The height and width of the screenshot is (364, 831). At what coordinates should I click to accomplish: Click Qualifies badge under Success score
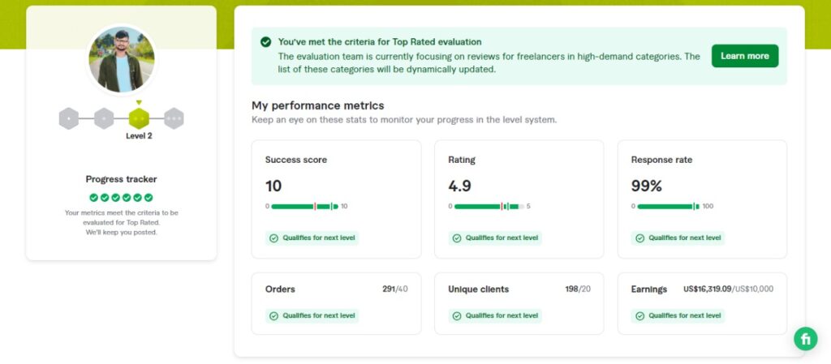click(x=312, y=238)
